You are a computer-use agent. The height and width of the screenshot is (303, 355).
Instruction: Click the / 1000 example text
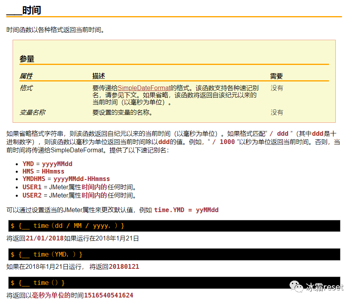[224, 142]
